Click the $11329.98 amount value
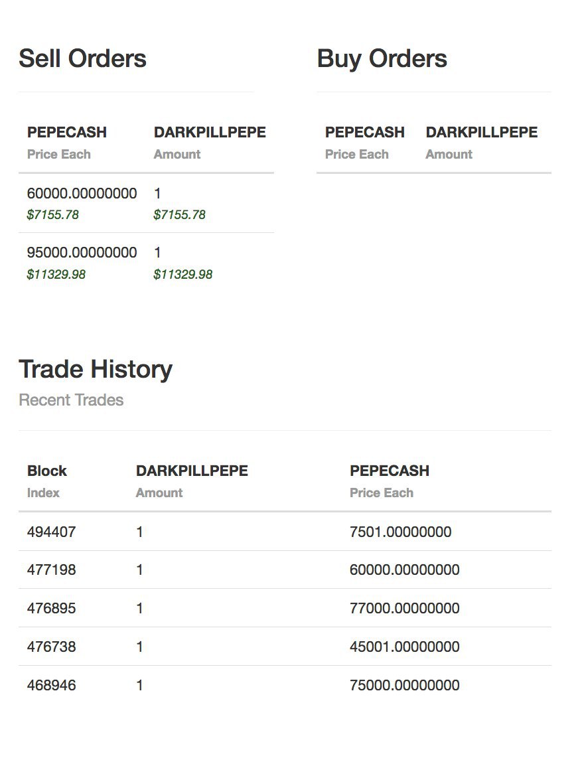This screenshot has width=580, height=766. pos(182,275)
